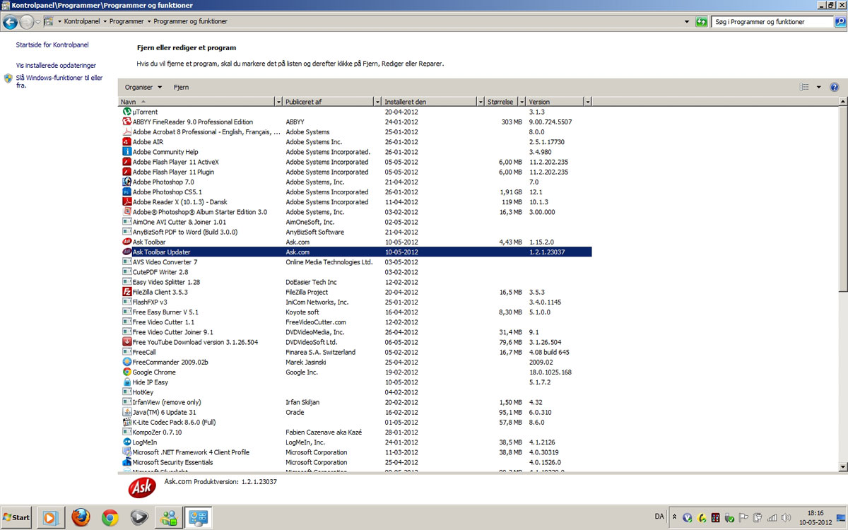Select the CutePDF Writer 2.8 row
848x530 pixels.
(356, 271)
